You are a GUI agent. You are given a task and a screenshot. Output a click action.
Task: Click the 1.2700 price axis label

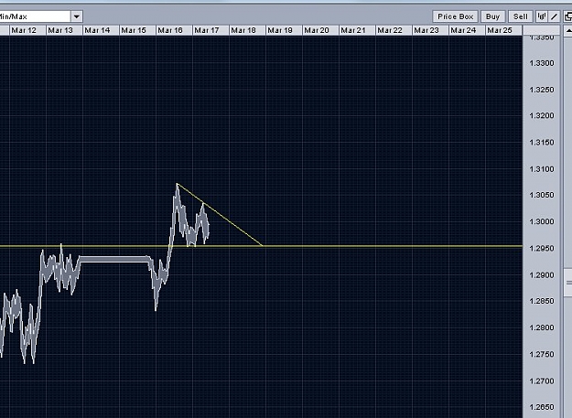(542, 381)
